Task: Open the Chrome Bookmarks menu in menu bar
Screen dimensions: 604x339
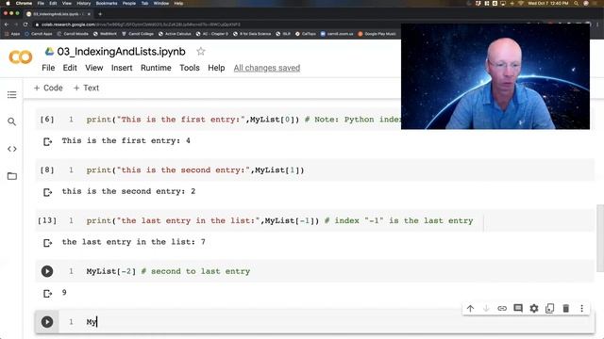Action: point(107,3)
